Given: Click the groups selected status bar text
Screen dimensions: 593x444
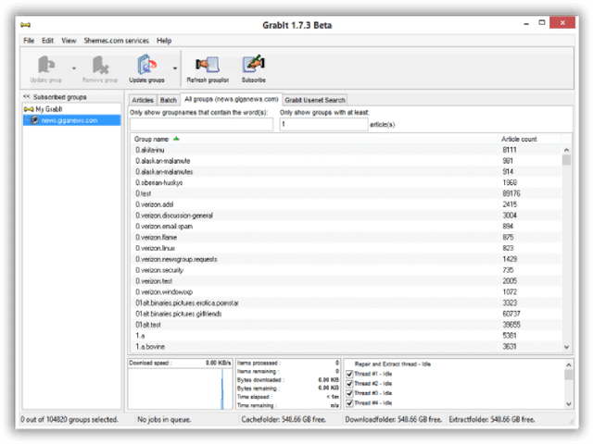Looking at the screenshot, I should [69, 420].
